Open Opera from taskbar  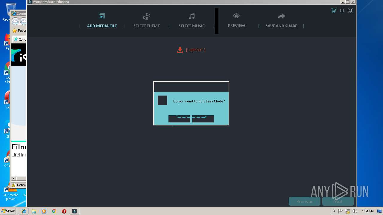pyautogui.click(x=64, y=211)
